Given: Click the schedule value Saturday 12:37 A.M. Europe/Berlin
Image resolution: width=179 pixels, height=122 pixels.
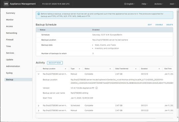Looking at the screenshot, I should pos(107,35).
